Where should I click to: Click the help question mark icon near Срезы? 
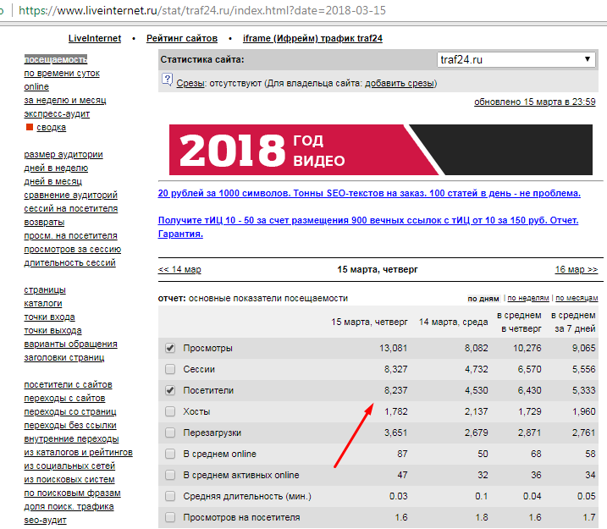click(x=167, y=83)
